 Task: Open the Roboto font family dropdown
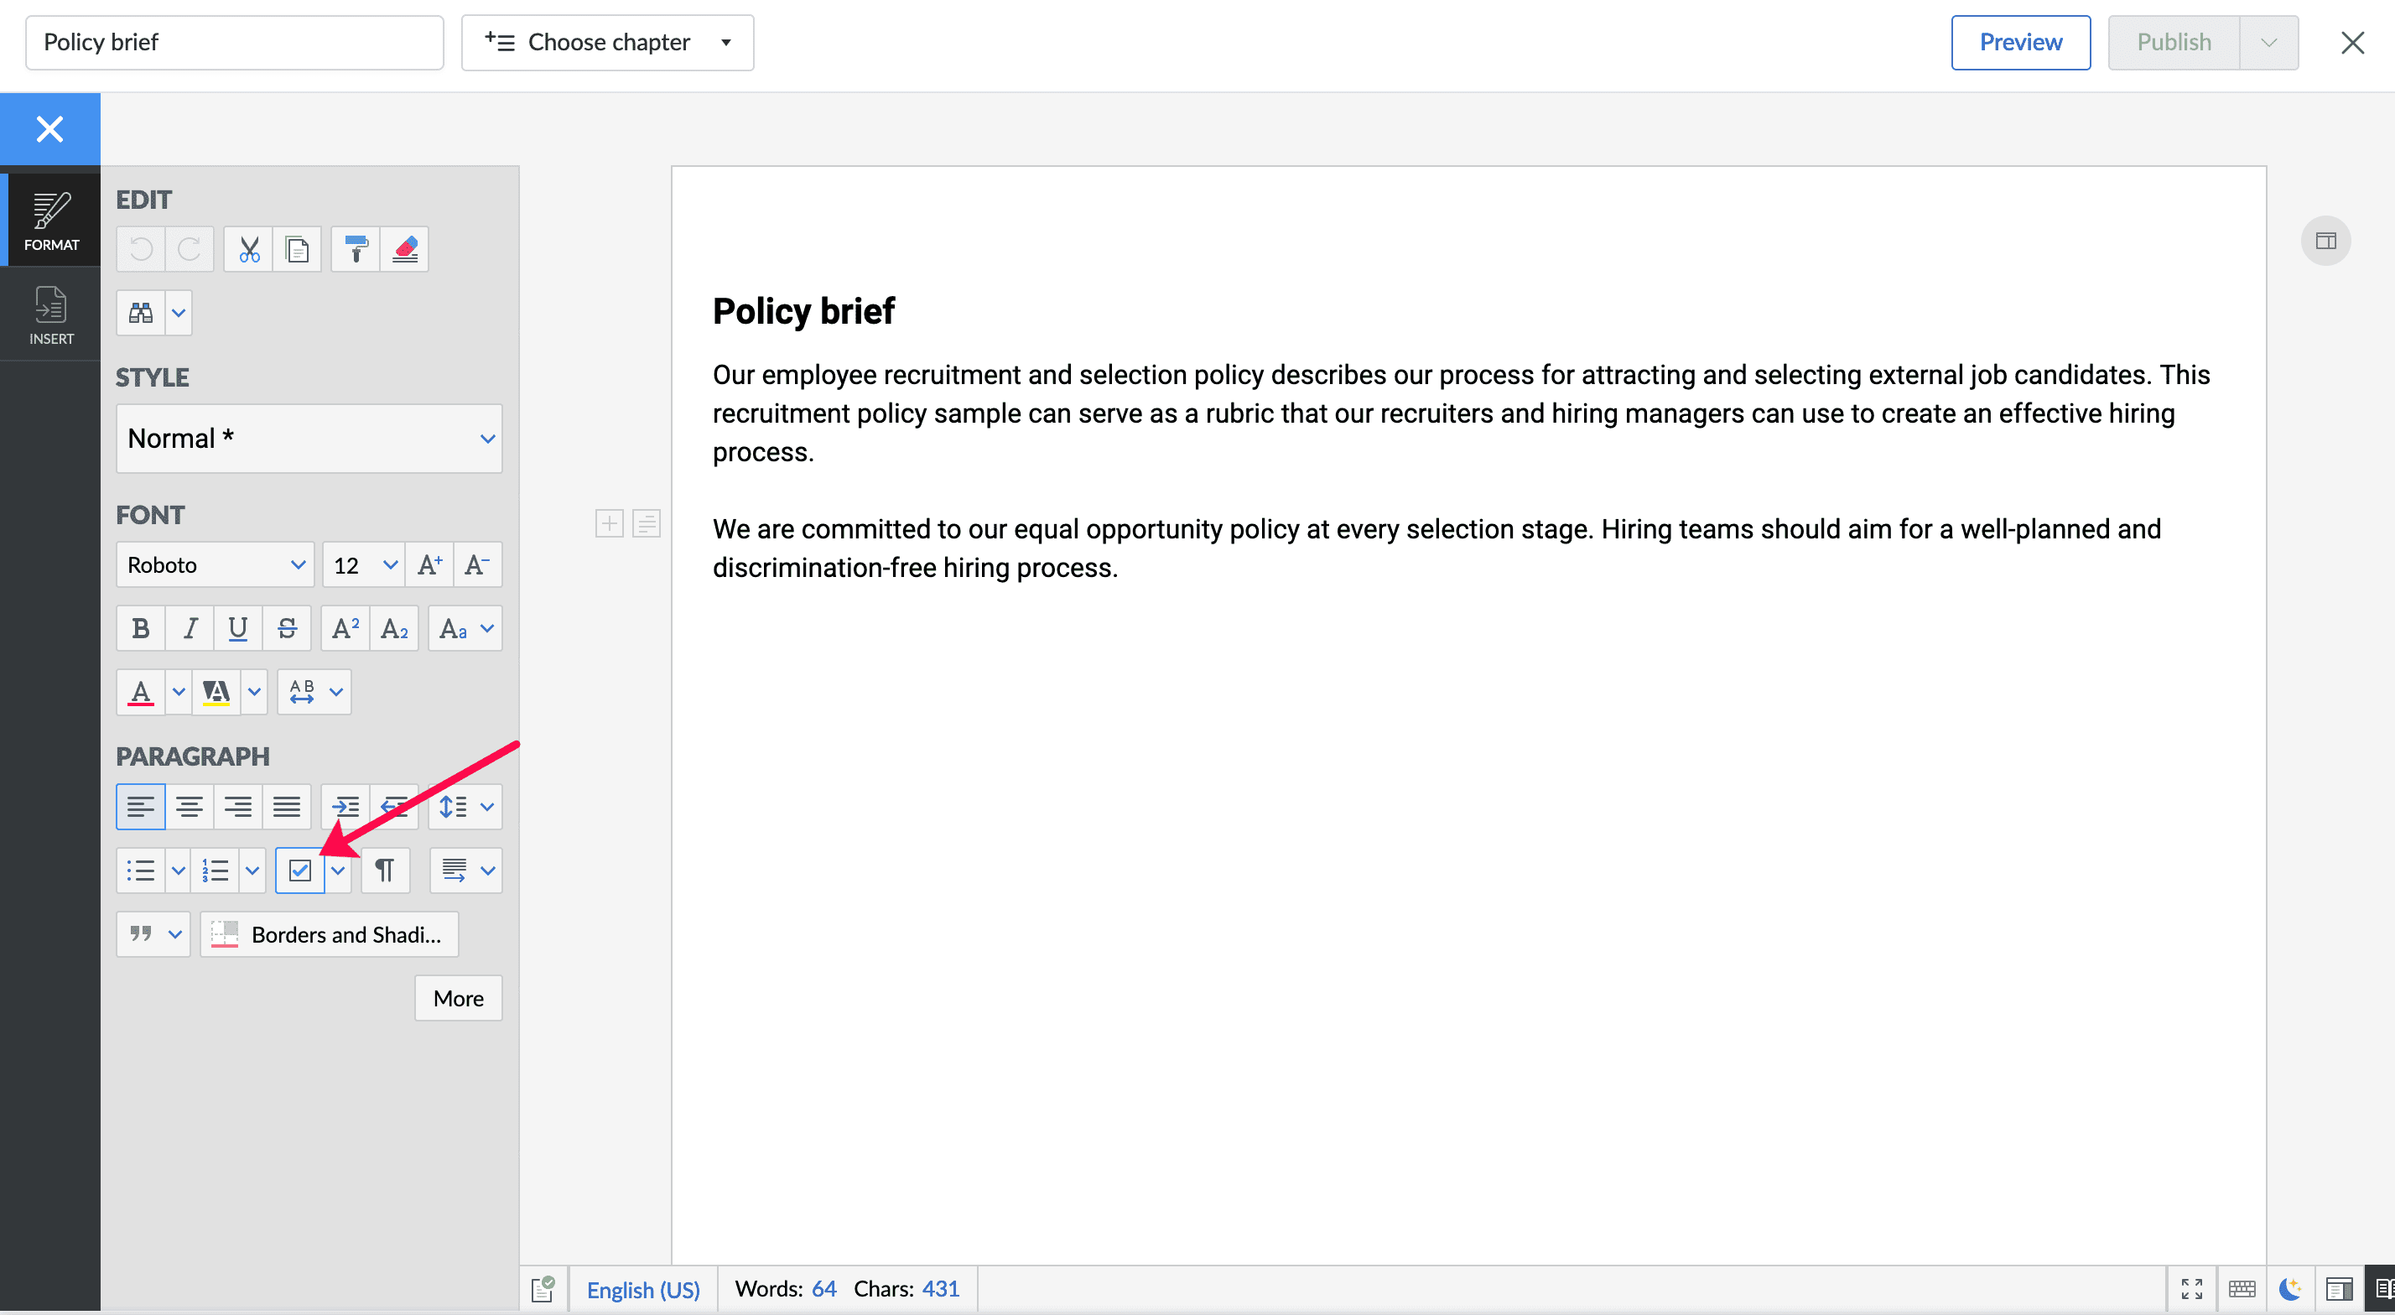(x=215, y=564)
